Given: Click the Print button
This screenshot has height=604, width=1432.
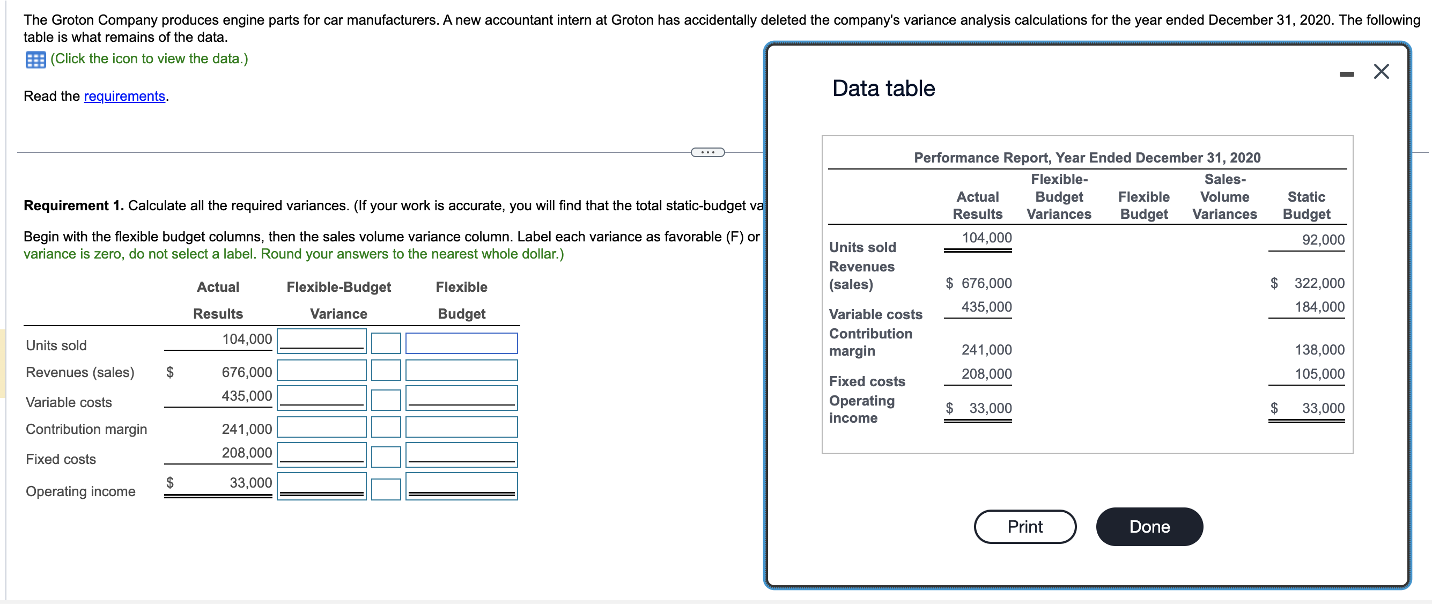Looking at the screenshot, I should click(x=1024, y=526).
